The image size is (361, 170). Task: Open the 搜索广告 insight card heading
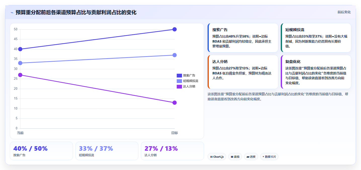pyautogui.click(x=220, y=30)
